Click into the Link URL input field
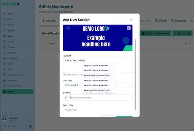 click(x=101, y=98)
